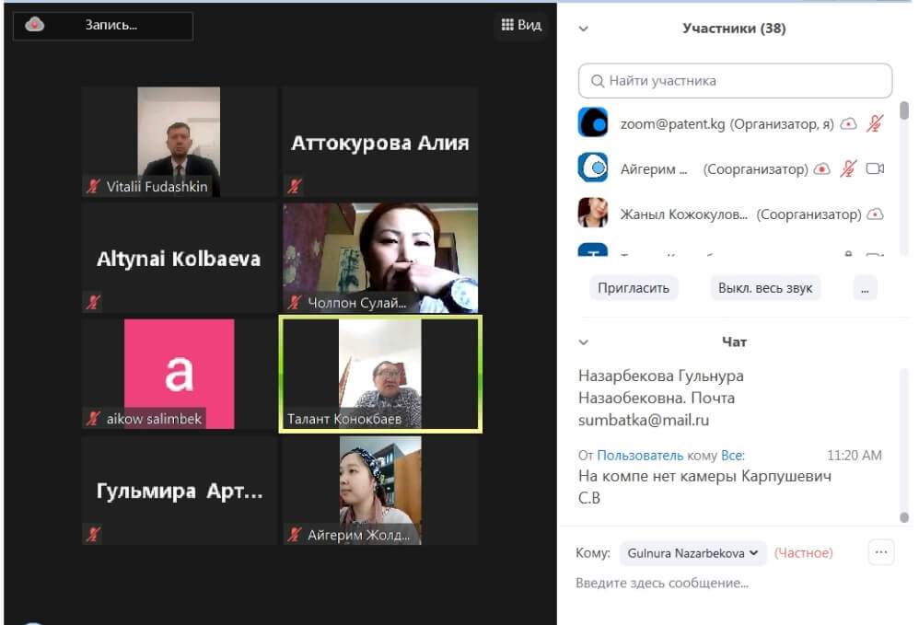Click Айгерим co-host camera icon in participants
This screenshot has height=625, width=919.
point(875,168)
